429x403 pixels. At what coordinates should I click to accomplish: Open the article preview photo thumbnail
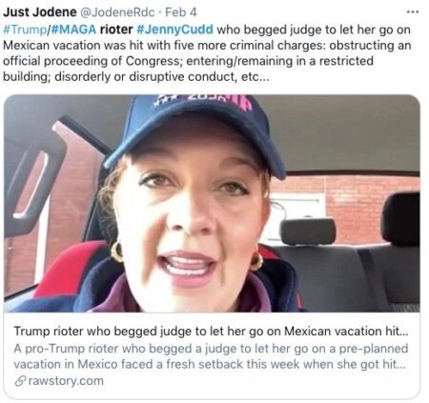[212, 203]
